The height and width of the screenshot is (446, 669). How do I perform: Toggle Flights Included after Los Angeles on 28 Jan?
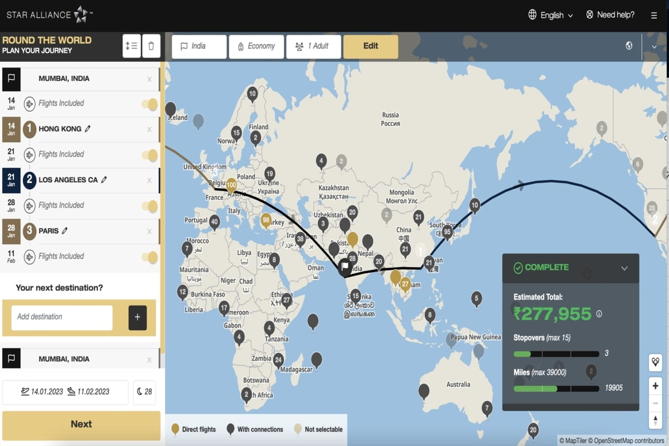(149, 206)
